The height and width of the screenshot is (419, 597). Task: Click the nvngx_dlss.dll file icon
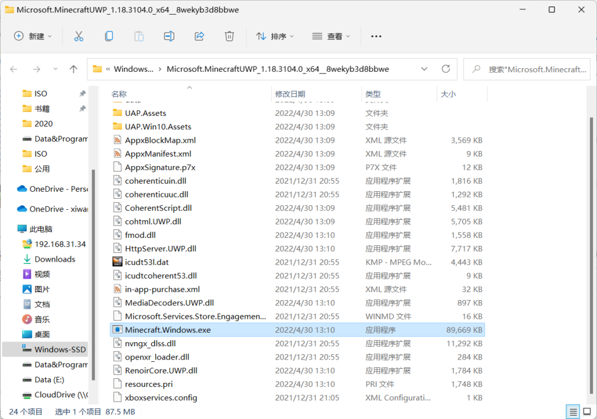point(117,344)
